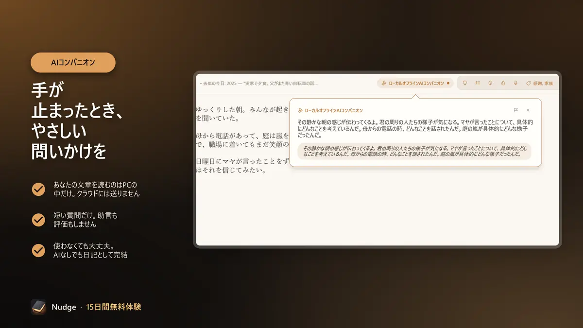Open the checklist icon in toolbar
Screen dimensions: 583x328
click(x=478, y=83)
